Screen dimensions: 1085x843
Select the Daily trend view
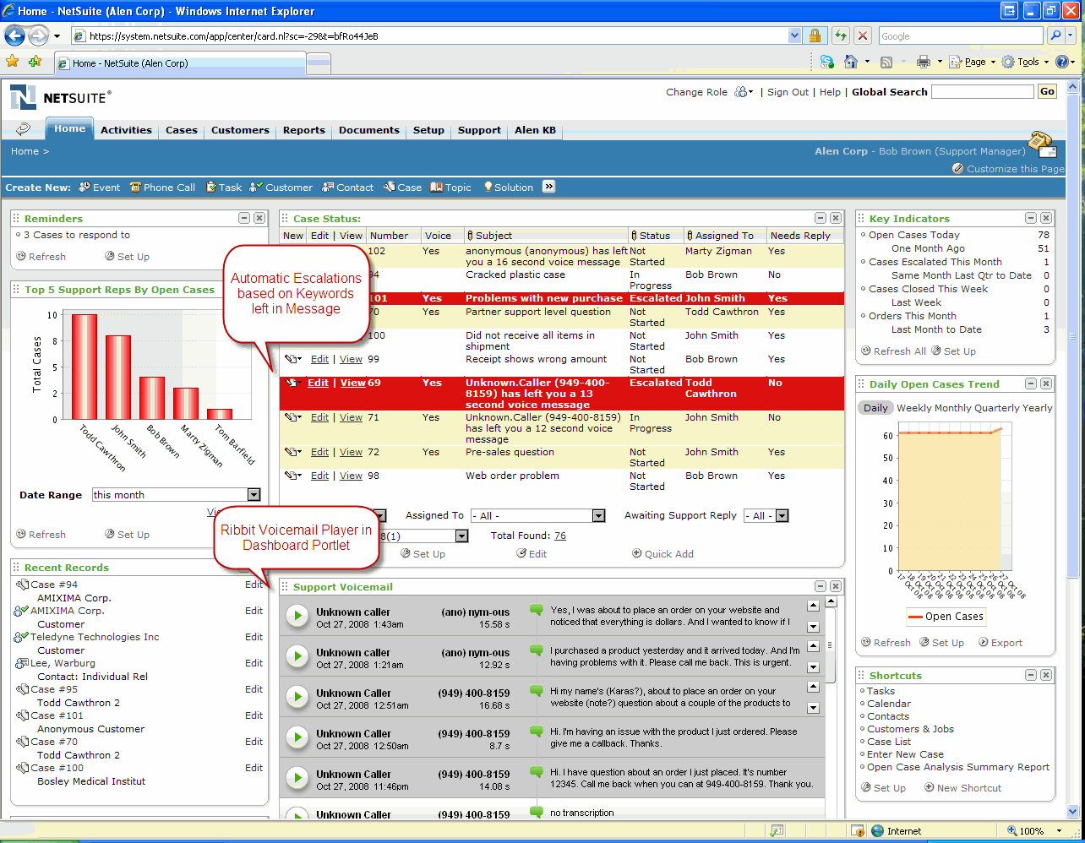pos(875,408)
